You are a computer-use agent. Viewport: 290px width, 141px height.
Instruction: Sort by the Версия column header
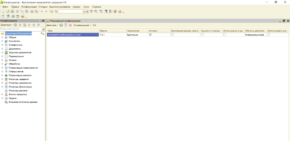pos(112,31)
